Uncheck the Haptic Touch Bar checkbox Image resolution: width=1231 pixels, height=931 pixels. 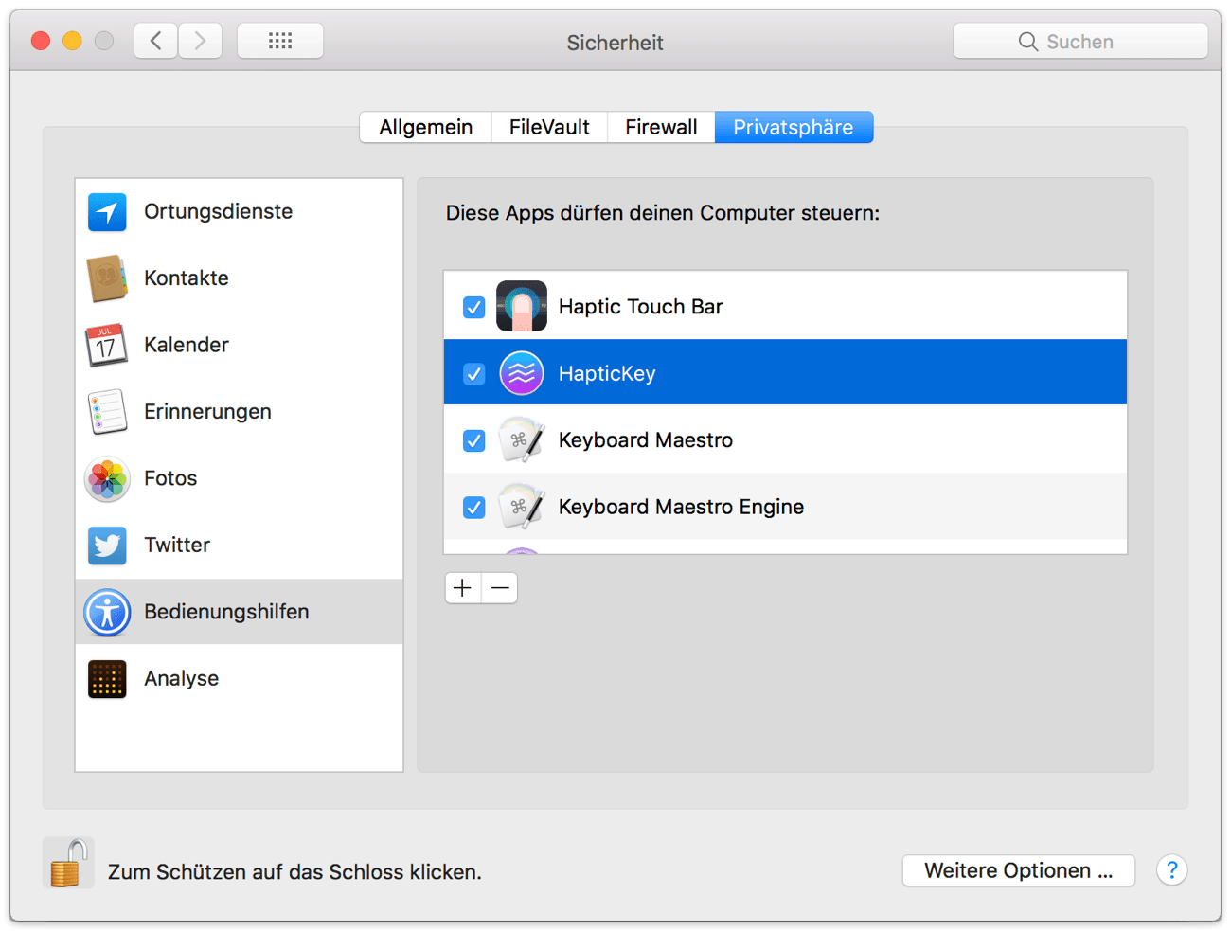pyautogui.click(x=474, y=307)
